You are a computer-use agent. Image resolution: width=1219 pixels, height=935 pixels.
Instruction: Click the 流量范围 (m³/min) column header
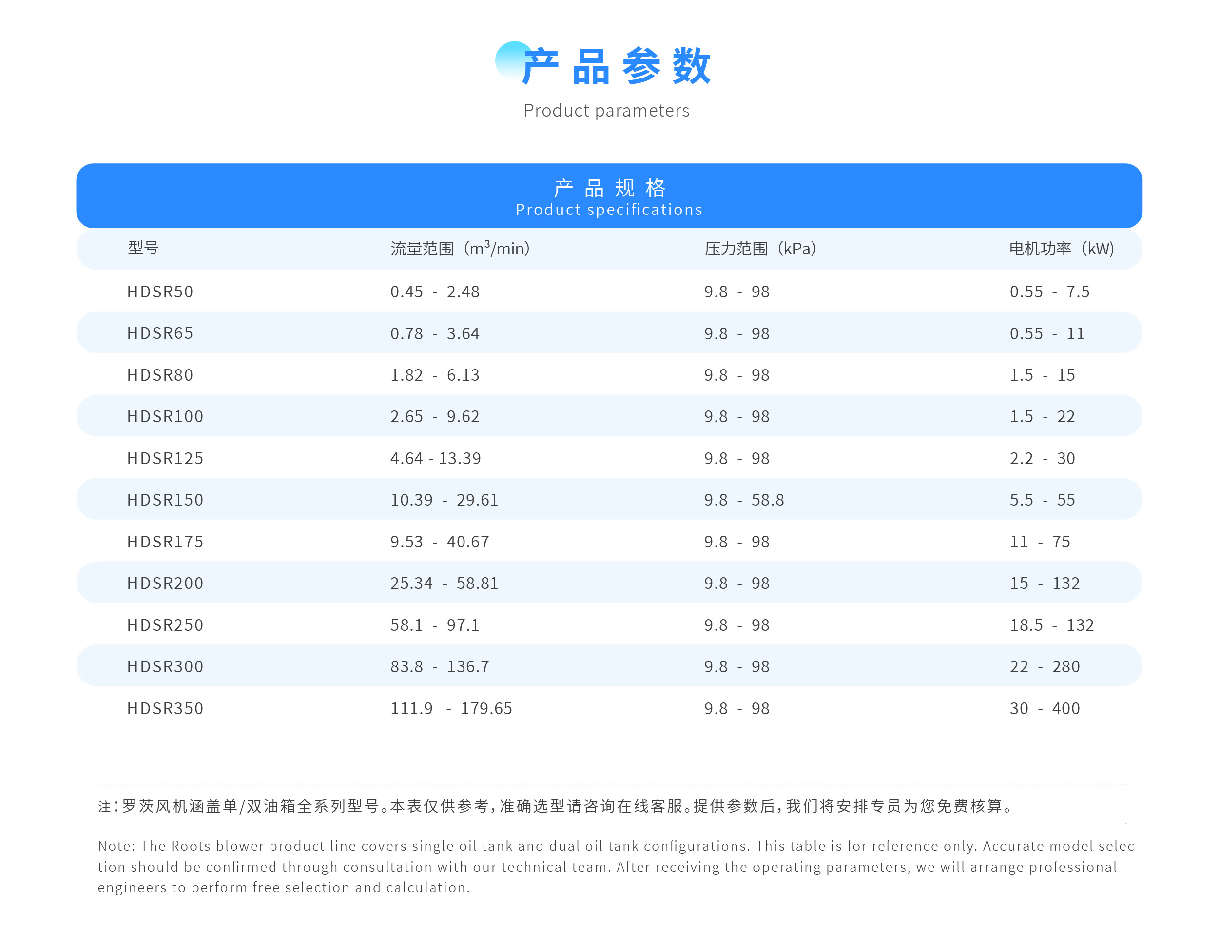[460, 248]
